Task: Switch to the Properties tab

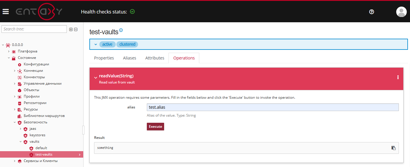Action: 104,58
